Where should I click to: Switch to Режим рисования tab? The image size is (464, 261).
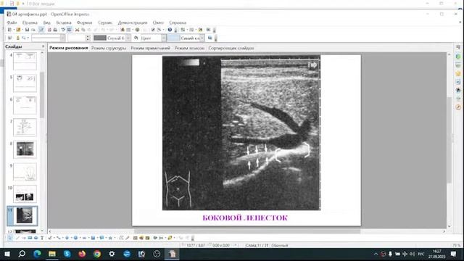point(69,48)
